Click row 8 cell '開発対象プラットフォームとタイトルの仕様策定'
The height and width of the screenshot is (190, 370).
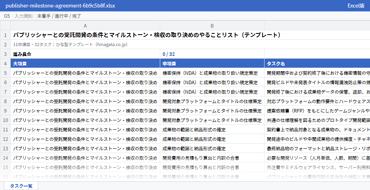[212, 101]
